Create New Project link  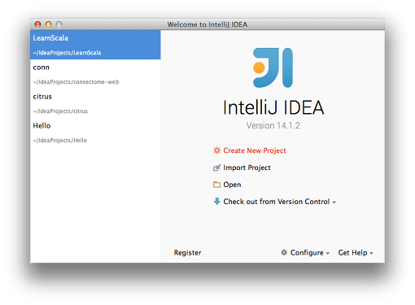(255, 150)
